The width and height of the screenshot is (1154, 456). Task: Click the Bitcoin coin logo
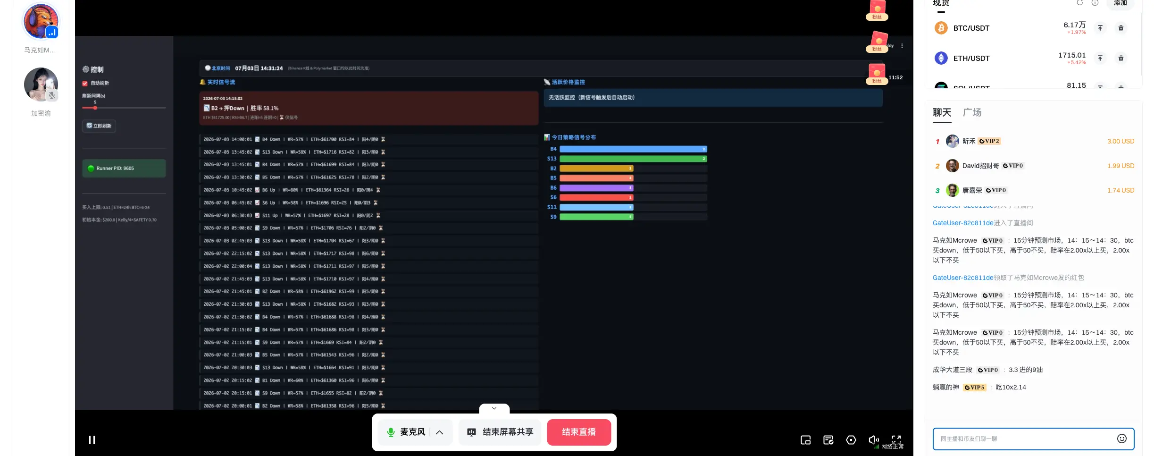tap(941, 28)
